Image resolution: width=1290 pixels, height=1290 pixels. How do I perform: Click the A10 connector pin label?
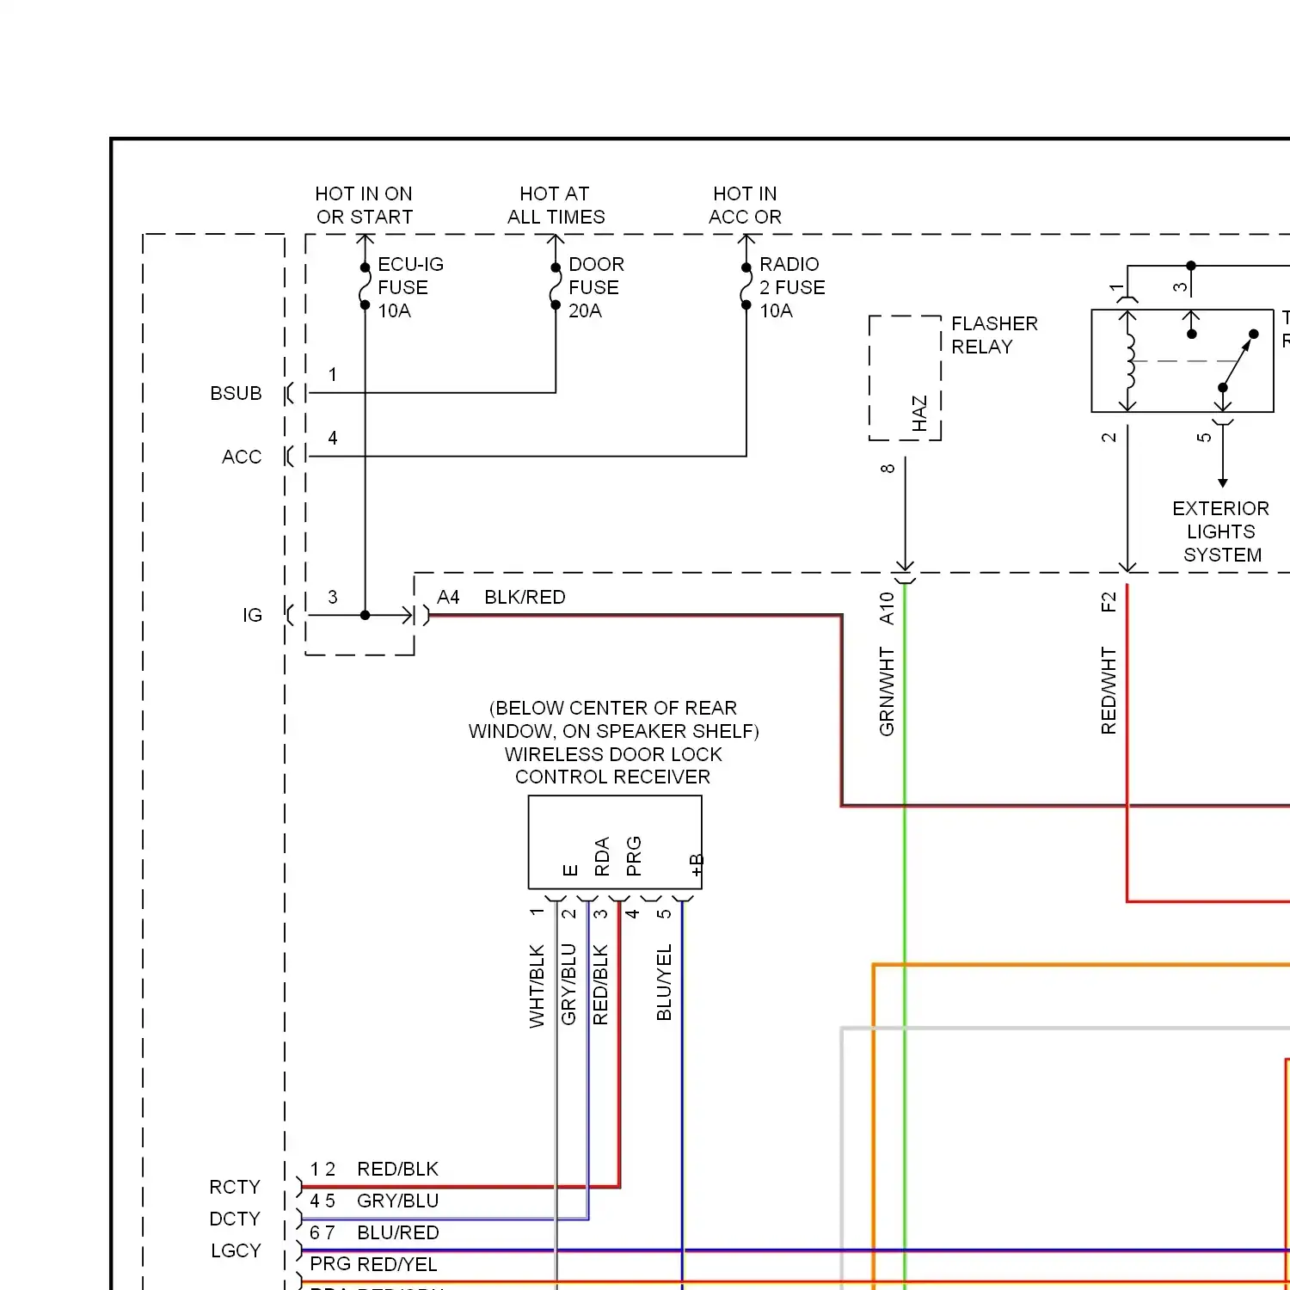887,608
